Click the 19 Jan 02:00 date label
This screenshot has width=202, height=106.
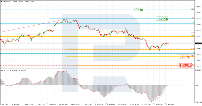tap(111, 104)
